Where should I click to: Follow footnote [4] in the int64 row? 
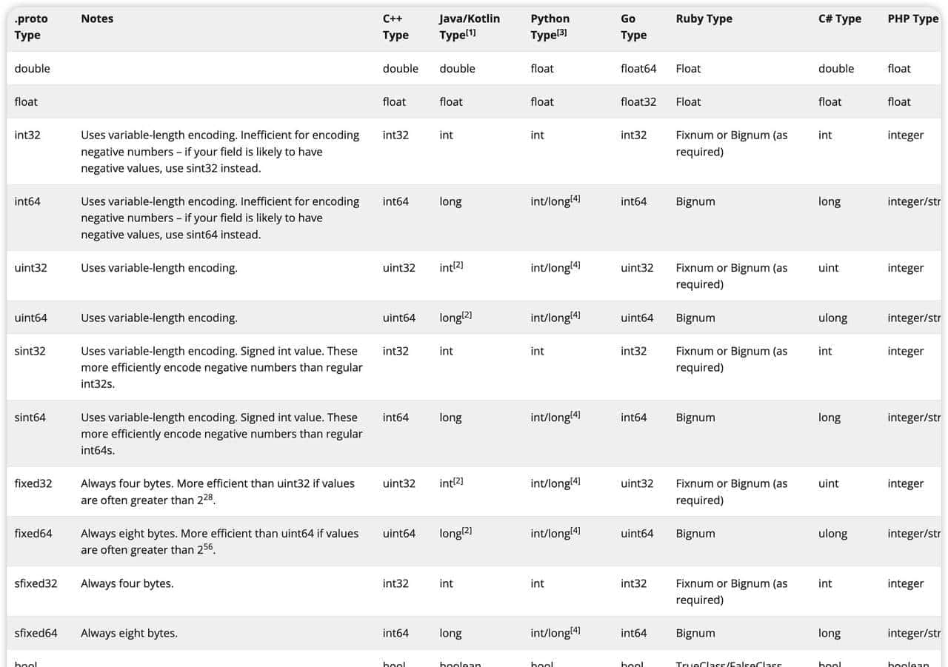pyautogui.click(x=575, y=198)
